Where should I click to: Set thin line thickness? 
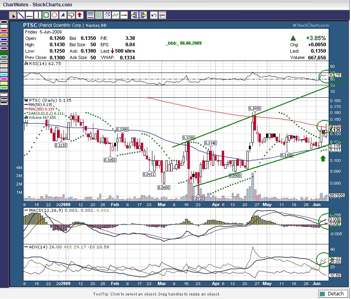[4, 94]
